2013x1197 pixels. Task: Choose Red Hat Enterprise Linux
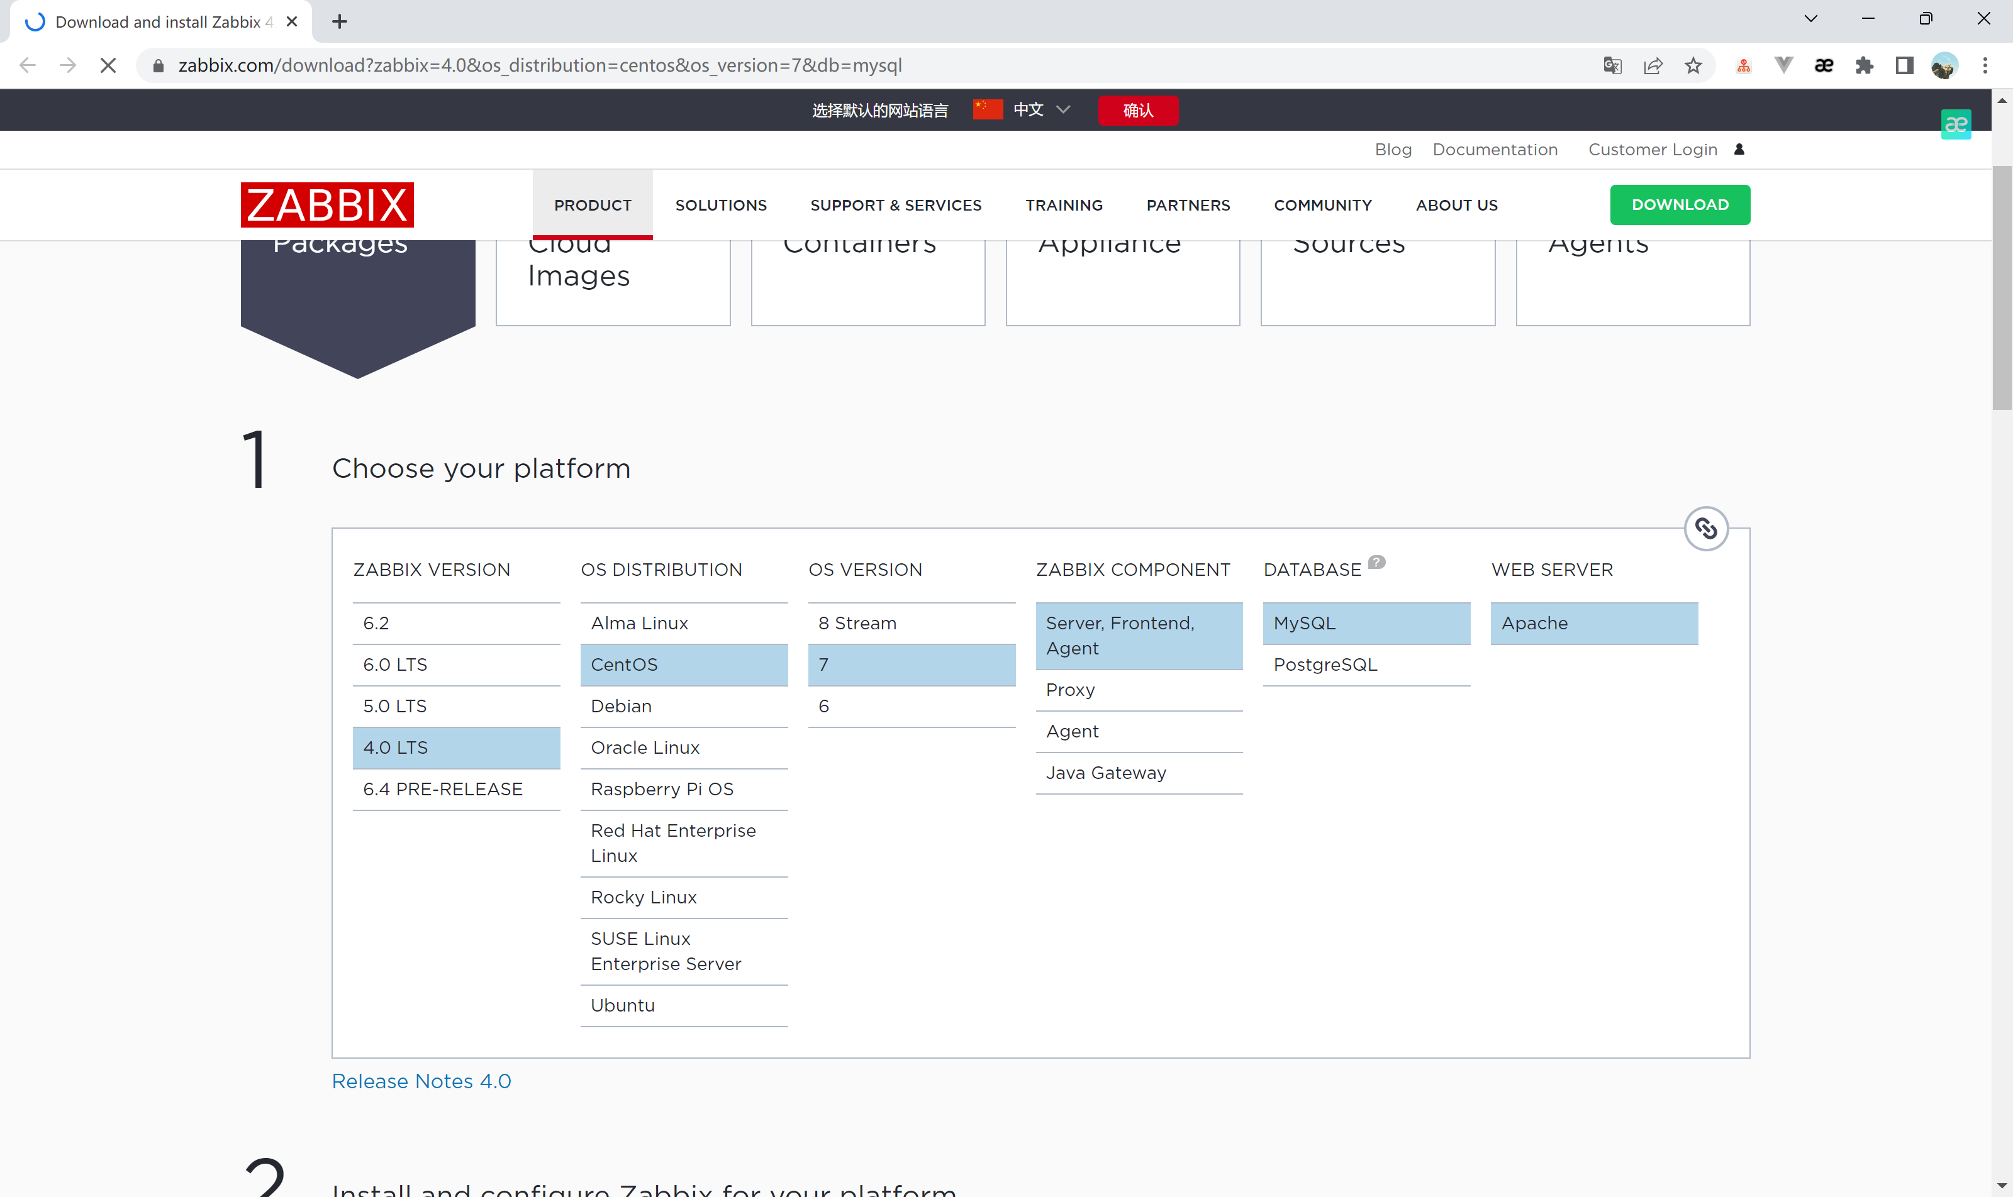coord(684,844)
